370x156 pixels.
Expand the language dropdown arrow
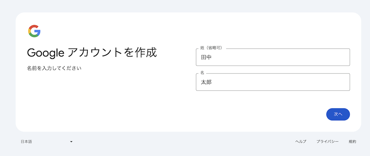point(71,142)
